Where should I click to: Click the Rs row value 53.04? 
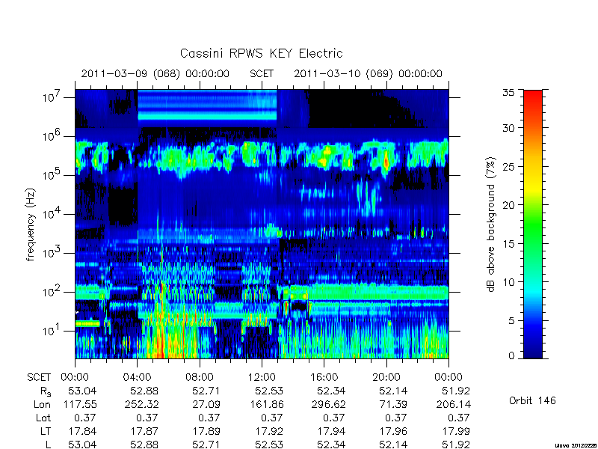pos(82,391)
